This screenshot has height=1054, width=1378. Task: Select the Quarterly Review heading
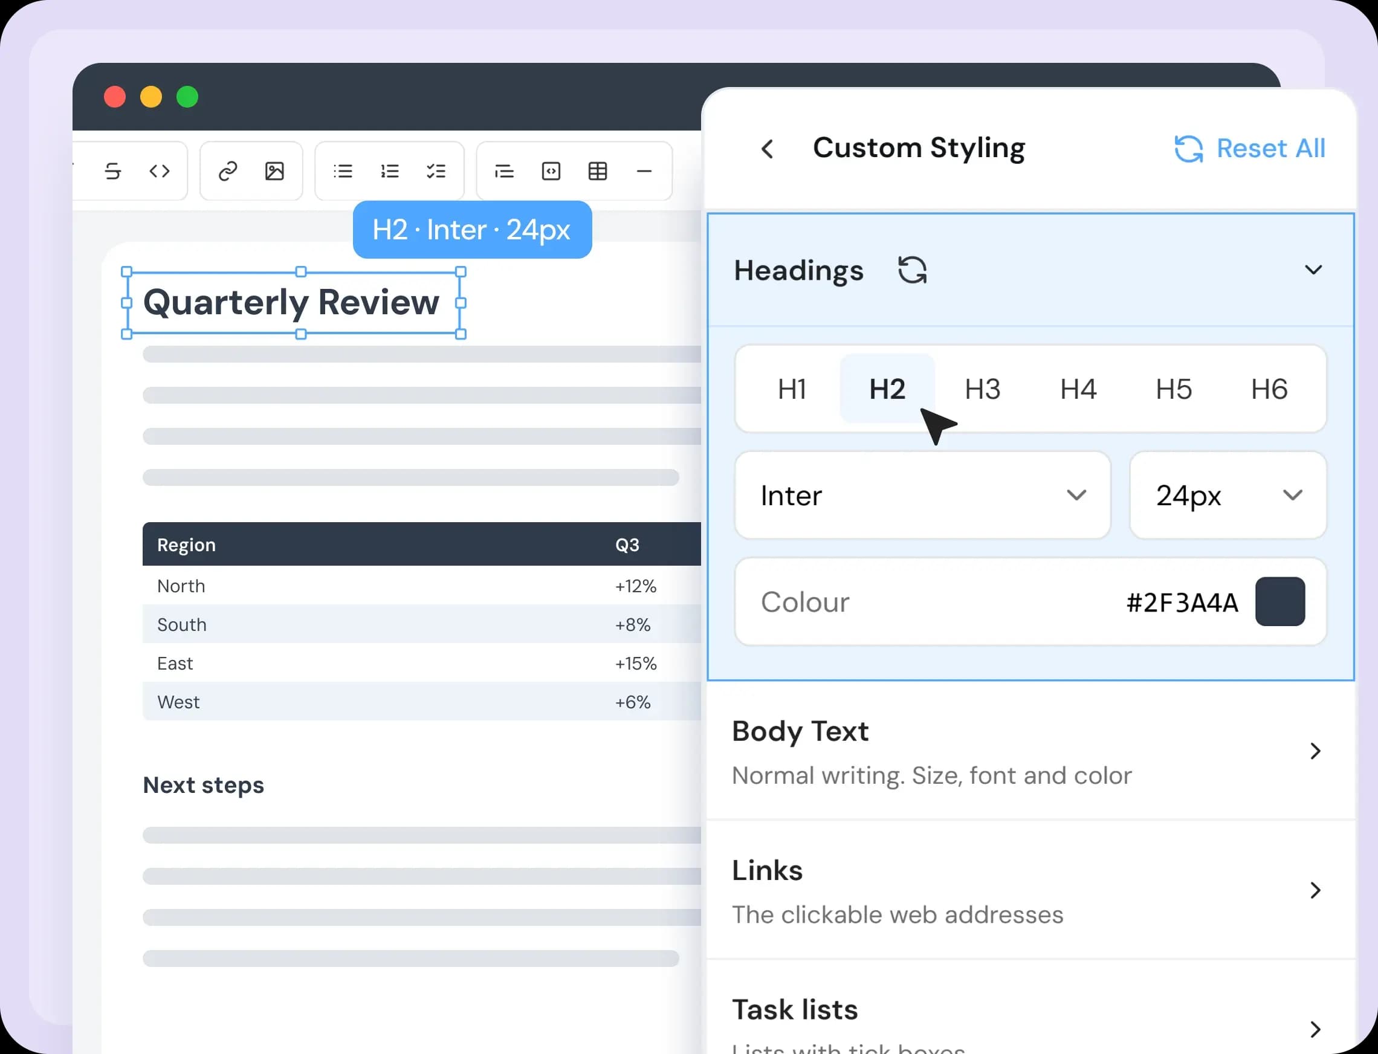[291, 303]
